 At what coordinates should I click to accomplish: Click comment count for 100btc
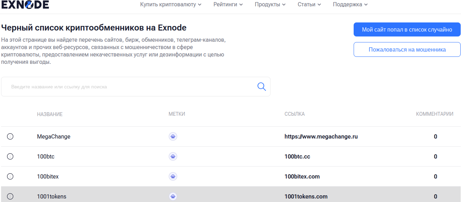(435, 156)
